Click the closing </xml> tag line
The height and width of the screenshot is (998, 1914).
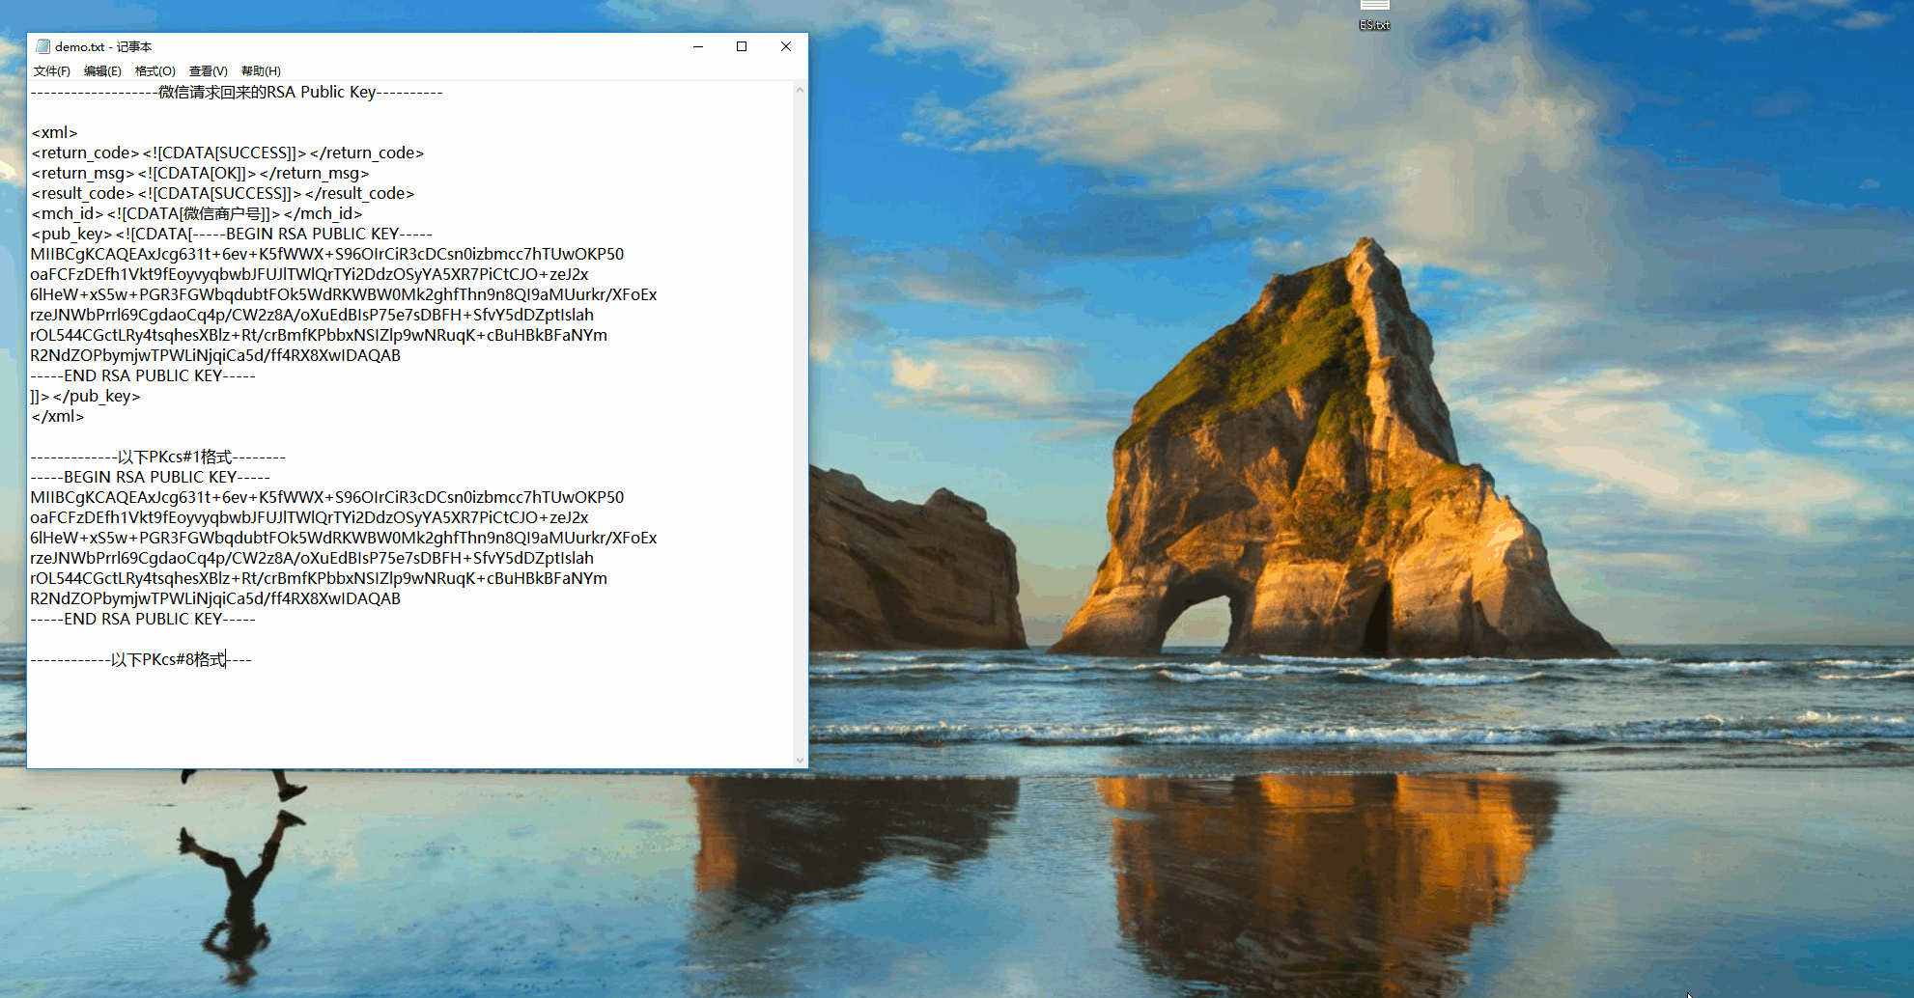[57, 417]
